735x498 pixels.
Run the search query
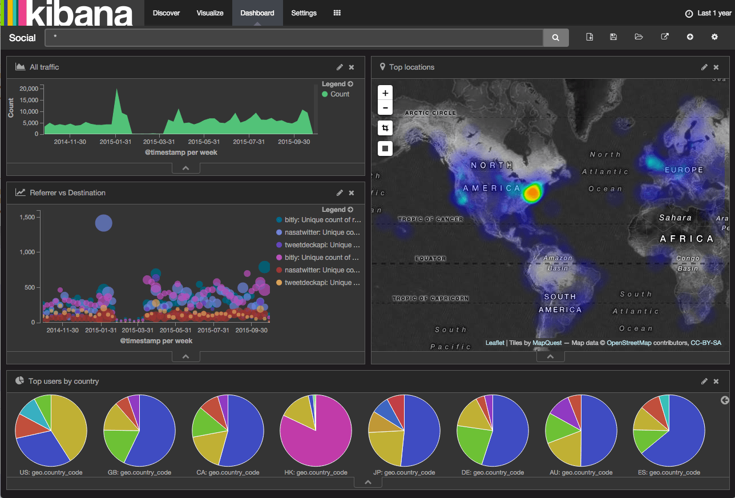pyautogui.click(x=555, y=37)
